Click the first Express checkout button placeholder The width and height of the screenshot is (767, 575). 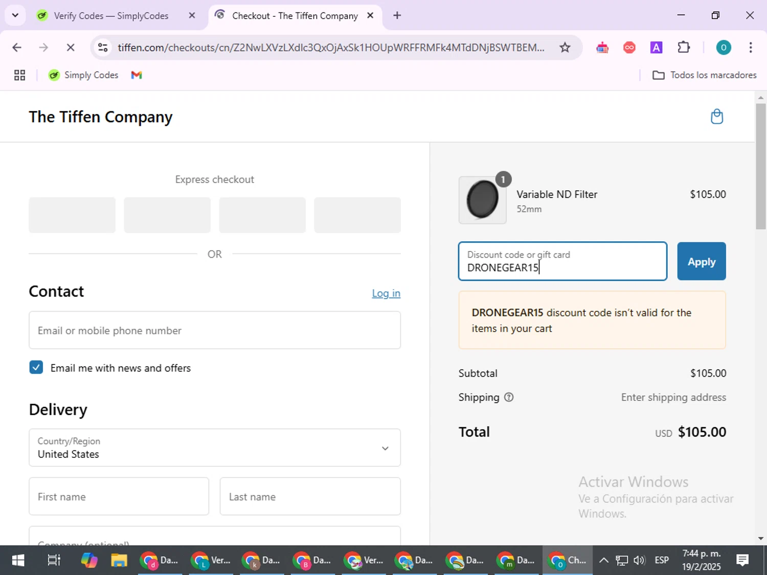coord(72,215)
